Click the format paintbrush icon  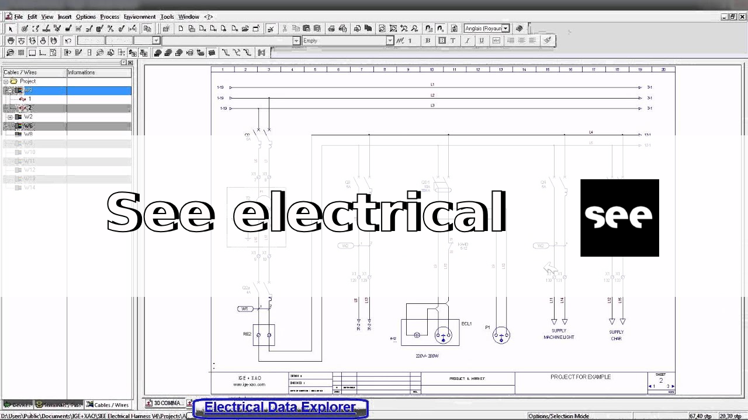[x=548, y=40]
